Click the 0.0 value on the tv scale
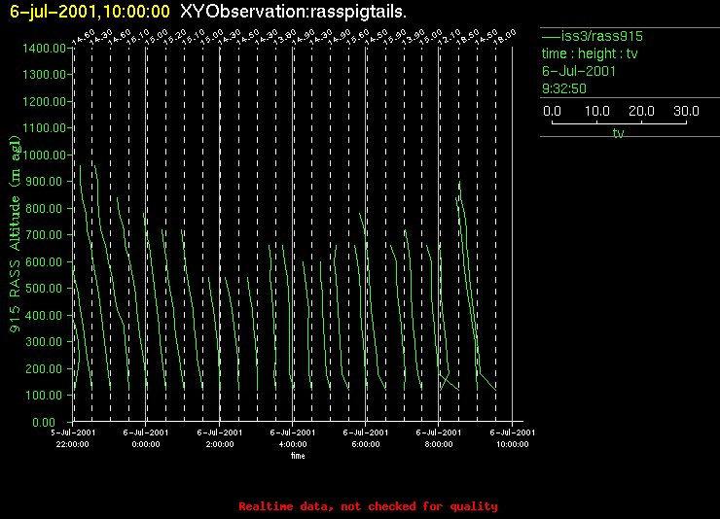 [x=552, y=111]
